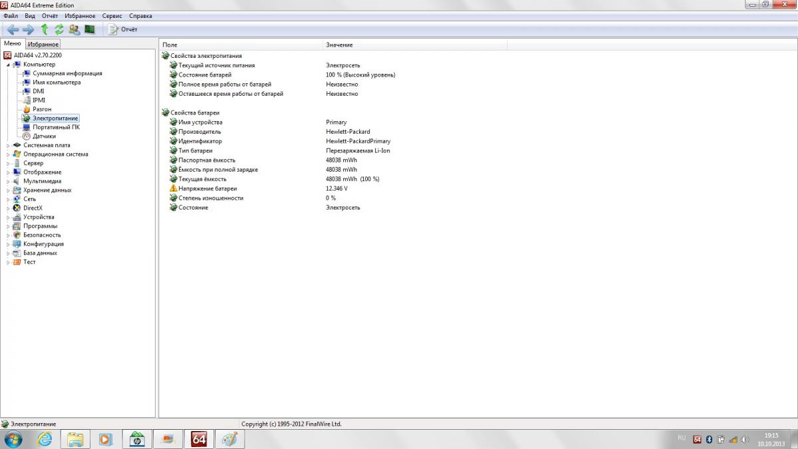Expand the Безопасность node
The image size is (798, 449).
point(9,235)
